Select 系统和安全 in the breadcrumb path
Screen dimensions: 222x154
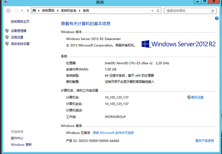coord(69,10)
